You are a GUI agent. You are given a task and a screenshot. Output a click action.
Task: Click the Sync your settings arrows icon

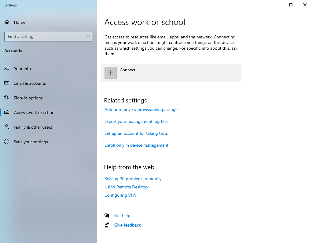[x=7, y=141]
